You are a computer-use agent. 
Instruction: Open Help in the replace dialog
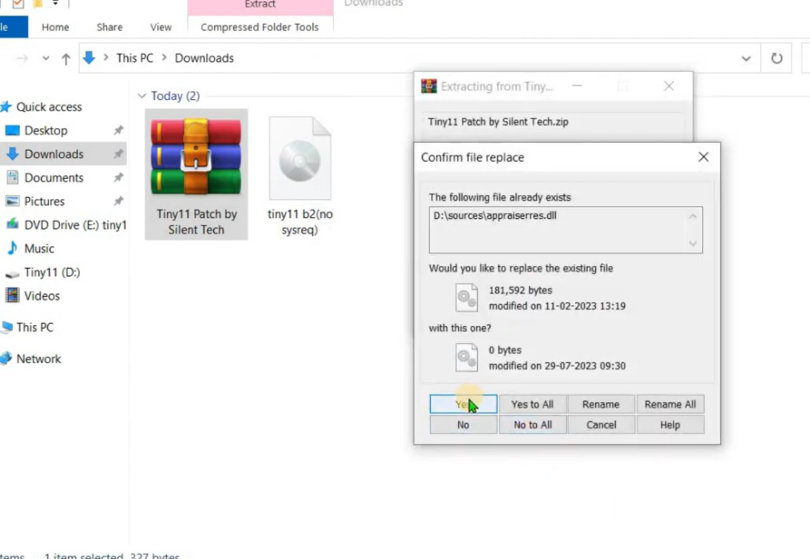pyautogui.click(x=670, y=425)
